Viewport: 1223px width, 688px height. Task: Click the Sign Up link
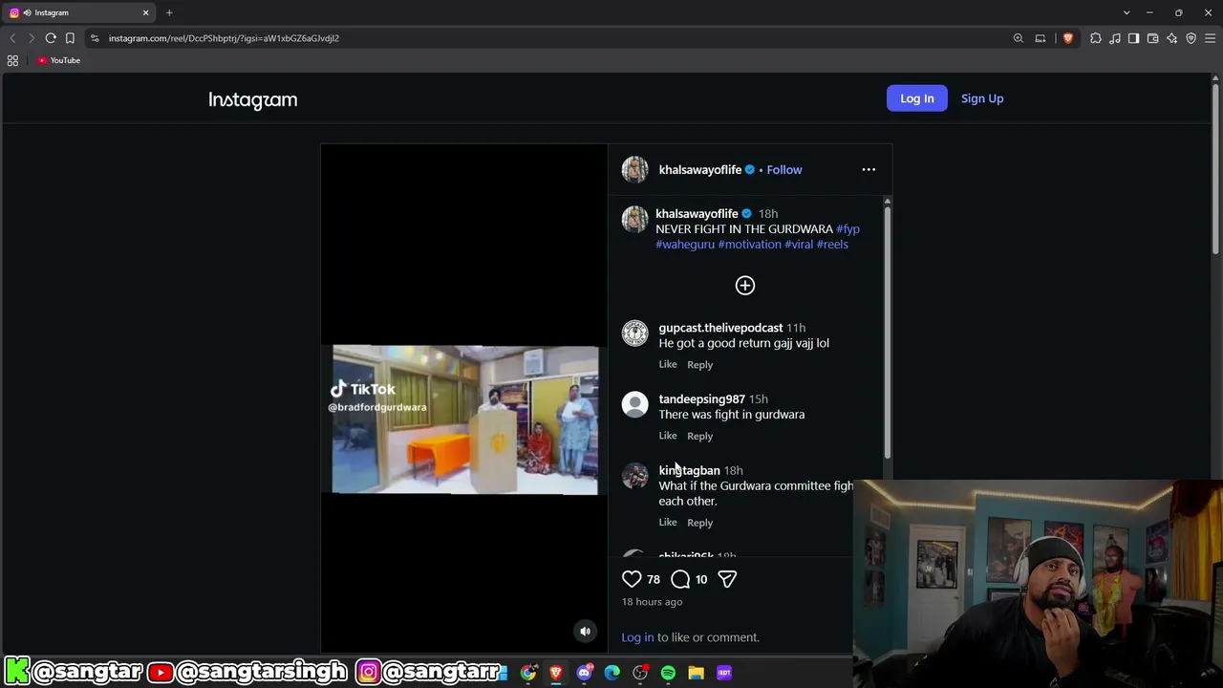[982, 98]
